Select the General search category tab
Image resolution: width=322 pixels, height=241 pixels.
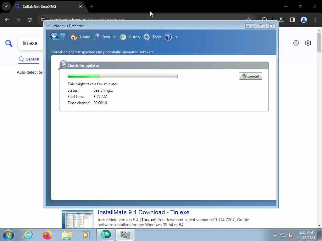click(29, 59)
